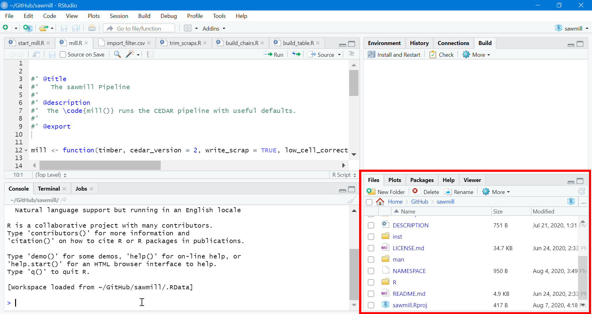Screen dimensions: 592x314
Task: Click the Refresh file listing icon
Action: [582, 192]
